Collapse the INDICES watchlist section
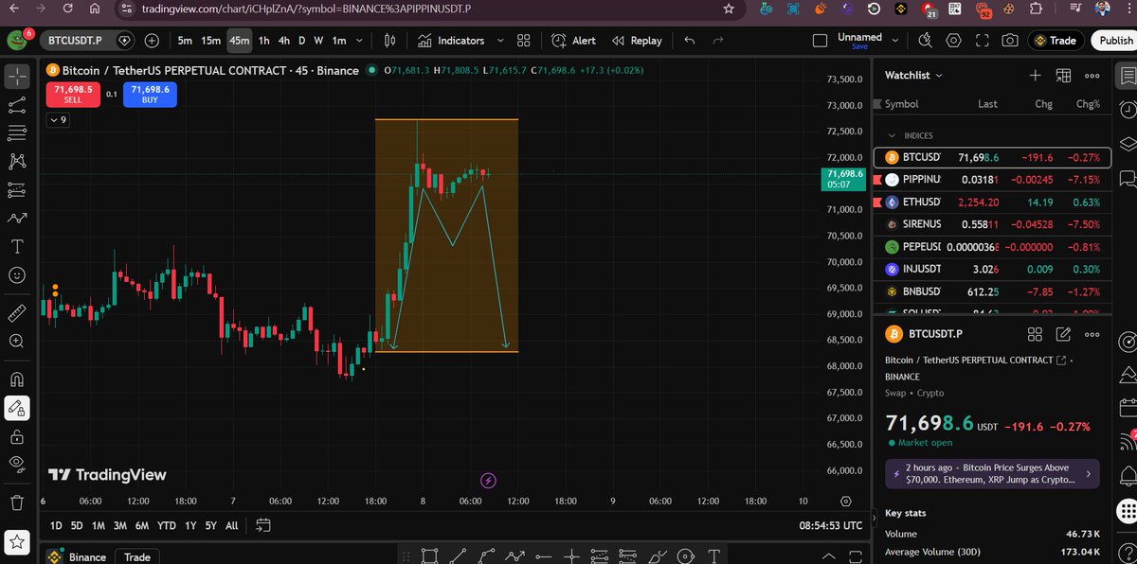 click(891, 135)
